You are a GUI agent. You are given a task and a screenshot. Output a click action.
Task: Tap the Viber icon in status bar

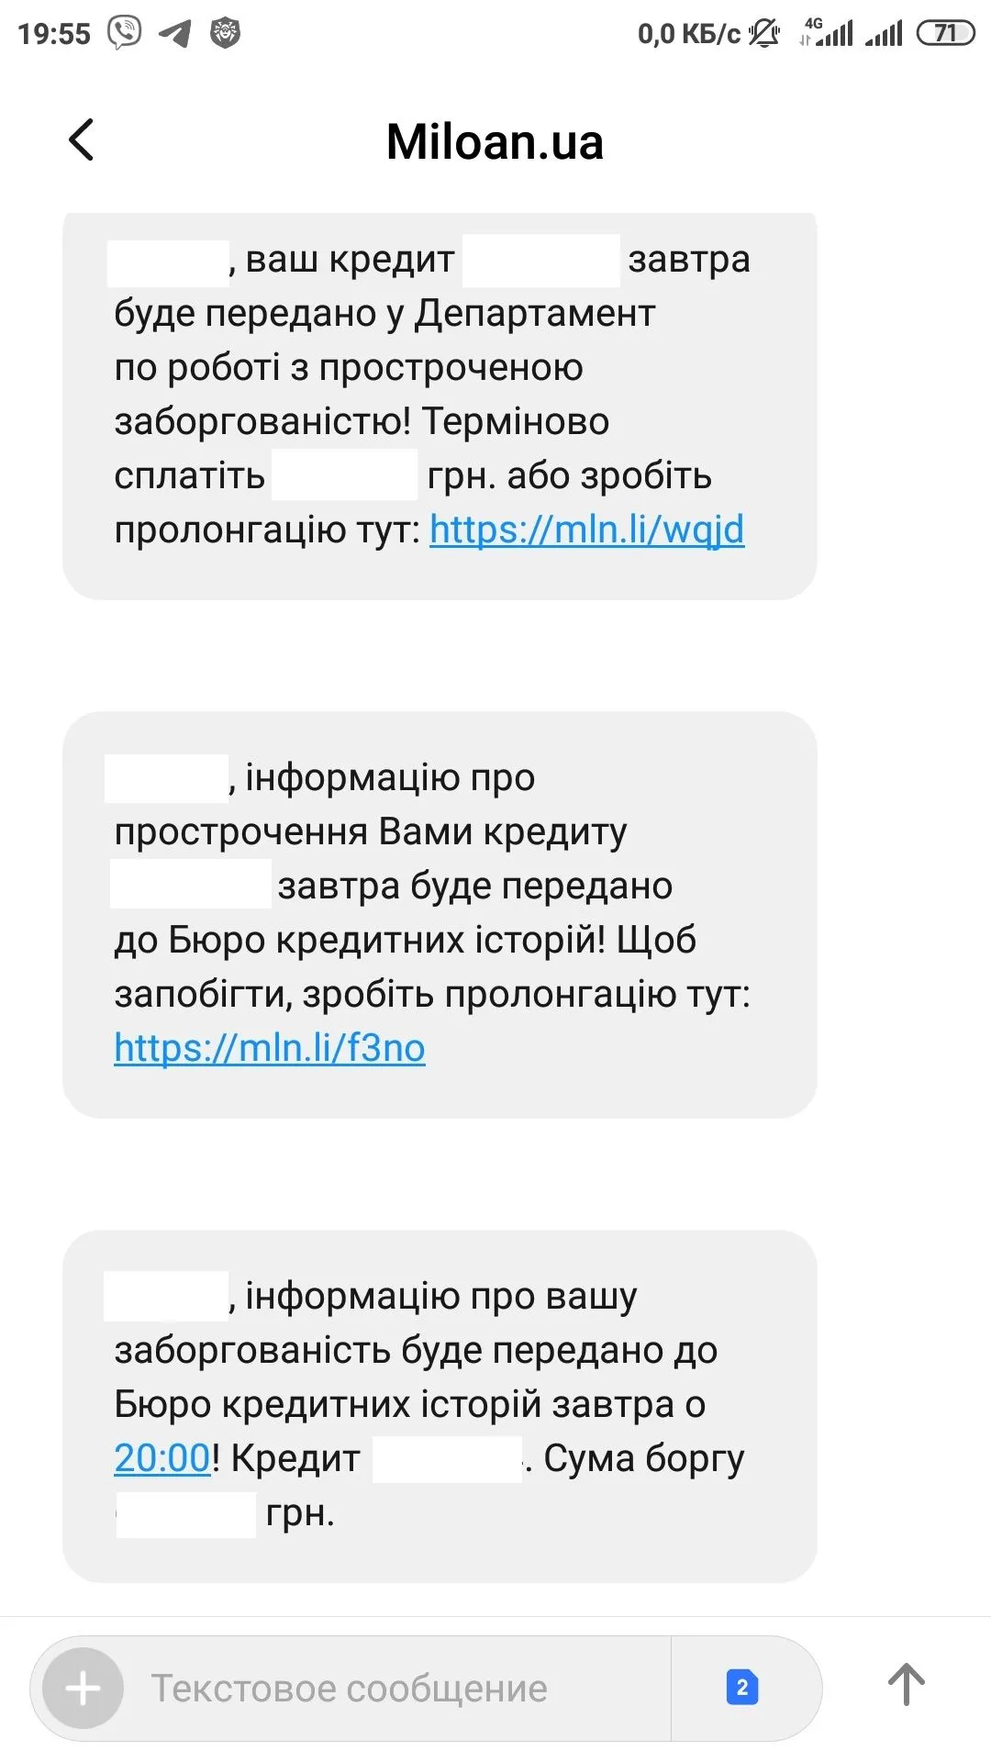[x=125, y=33]
